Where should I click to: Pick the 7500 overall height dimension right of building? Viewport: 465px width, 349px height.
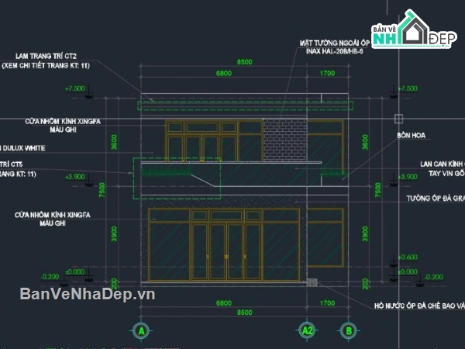[x=378, y=190]
